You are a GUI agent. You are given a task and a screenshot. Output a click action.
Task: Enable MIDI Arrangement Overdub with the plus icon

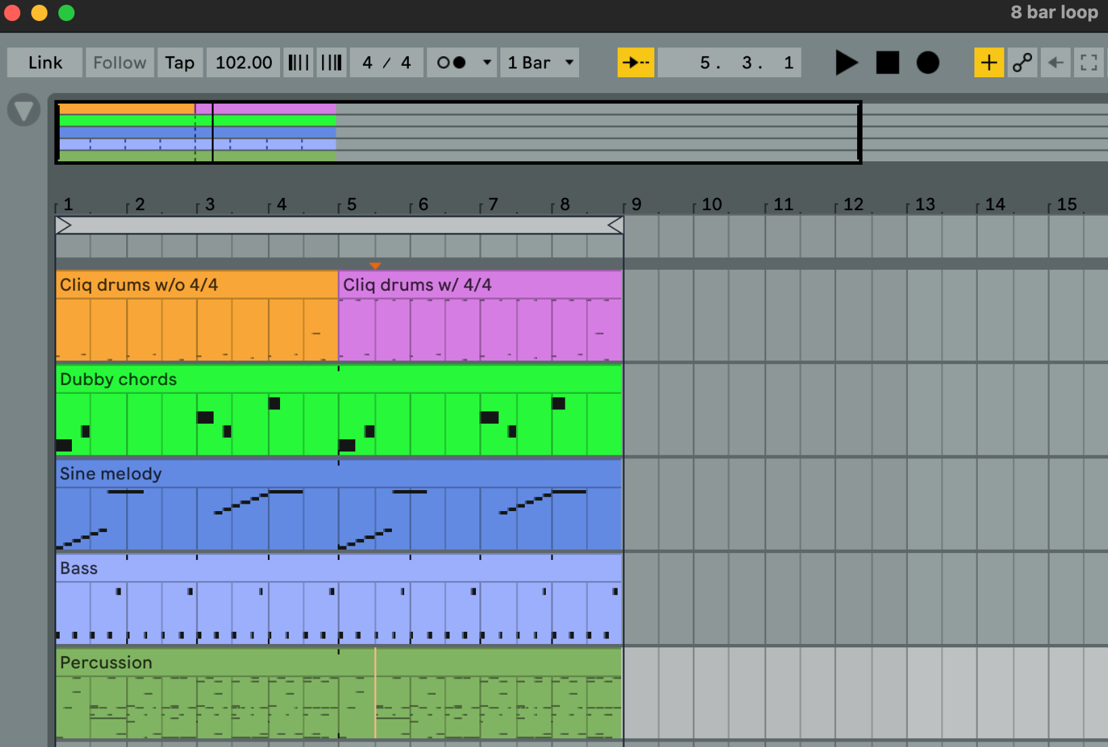tap(989, 62)
